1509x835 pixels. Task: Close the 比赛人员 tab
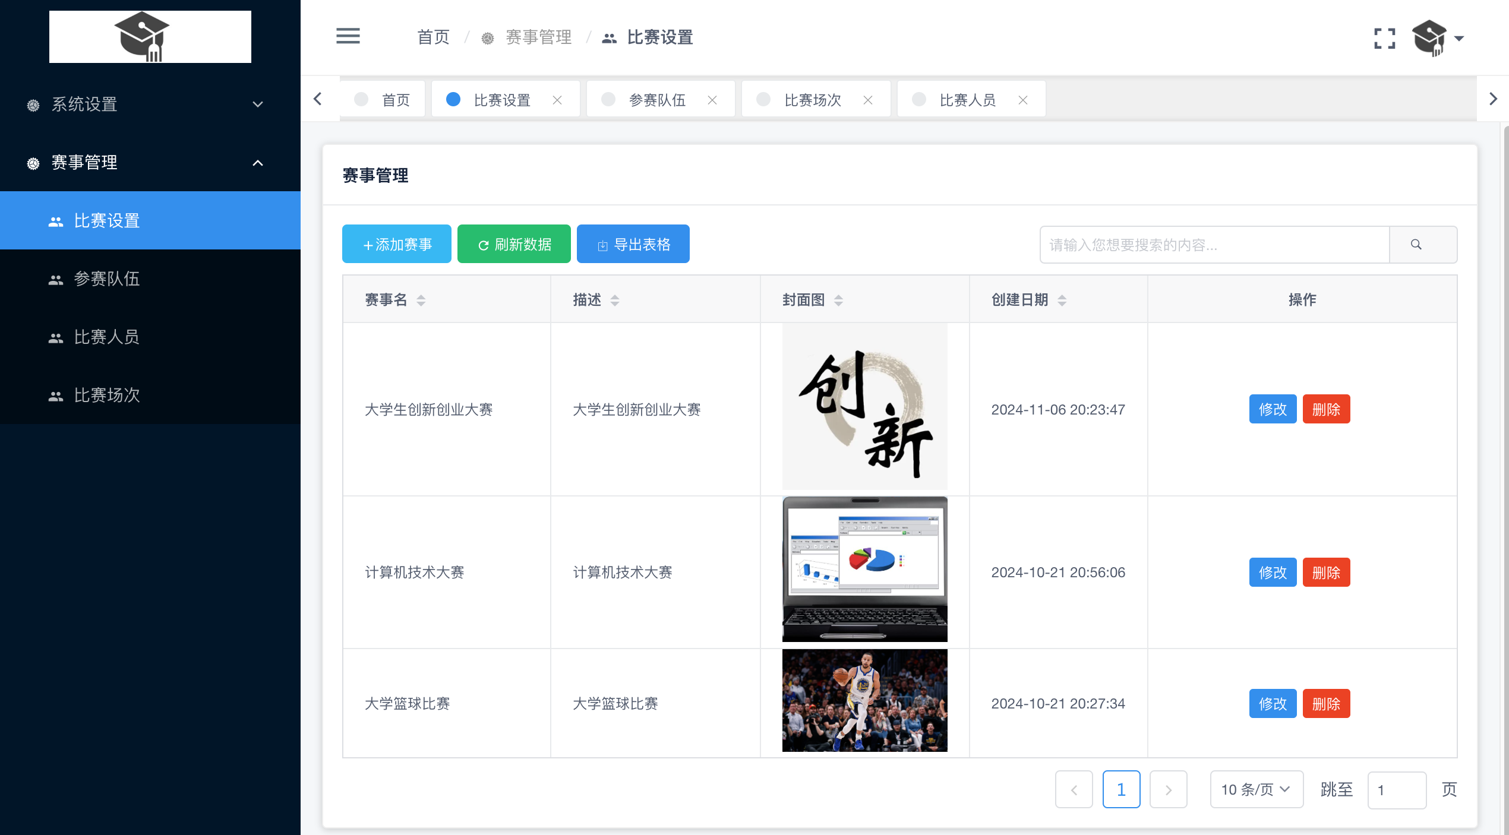[1023, 100]
